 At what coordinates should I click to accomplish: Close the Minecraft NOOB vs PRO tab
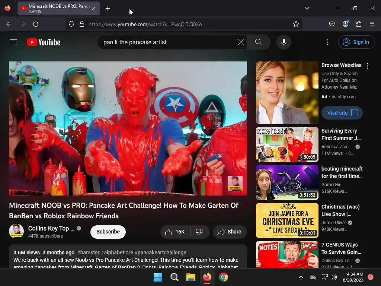(94, 8)
